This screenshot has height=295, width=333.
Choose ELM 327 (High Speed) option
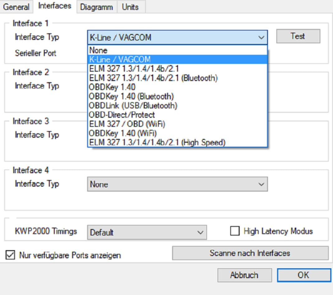177,143
